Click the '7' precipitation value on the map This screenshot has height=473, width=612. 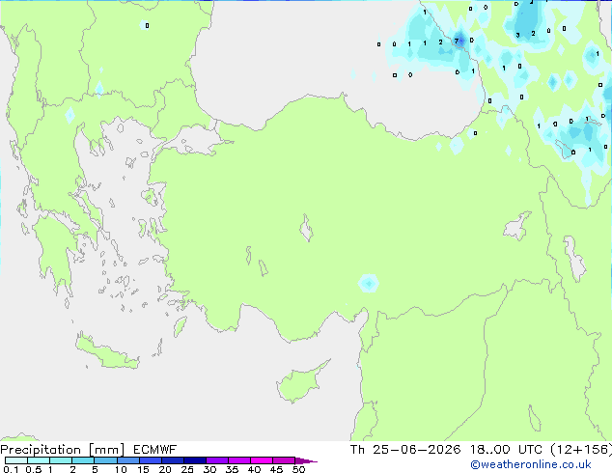[457, 41]
